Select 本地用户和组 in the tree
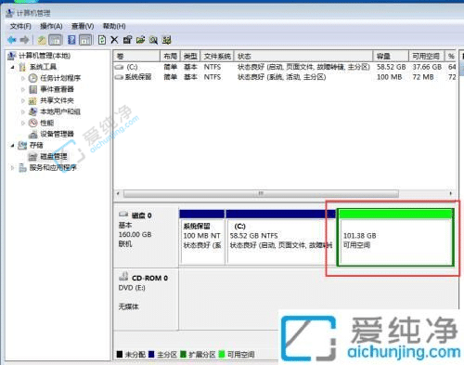The width and height of the screenshot is (464, 365). click(x=60, y=111)
